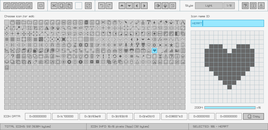Open an icons file with the upload-arrow toolbar button
The image size is (268, 130).
14,6
